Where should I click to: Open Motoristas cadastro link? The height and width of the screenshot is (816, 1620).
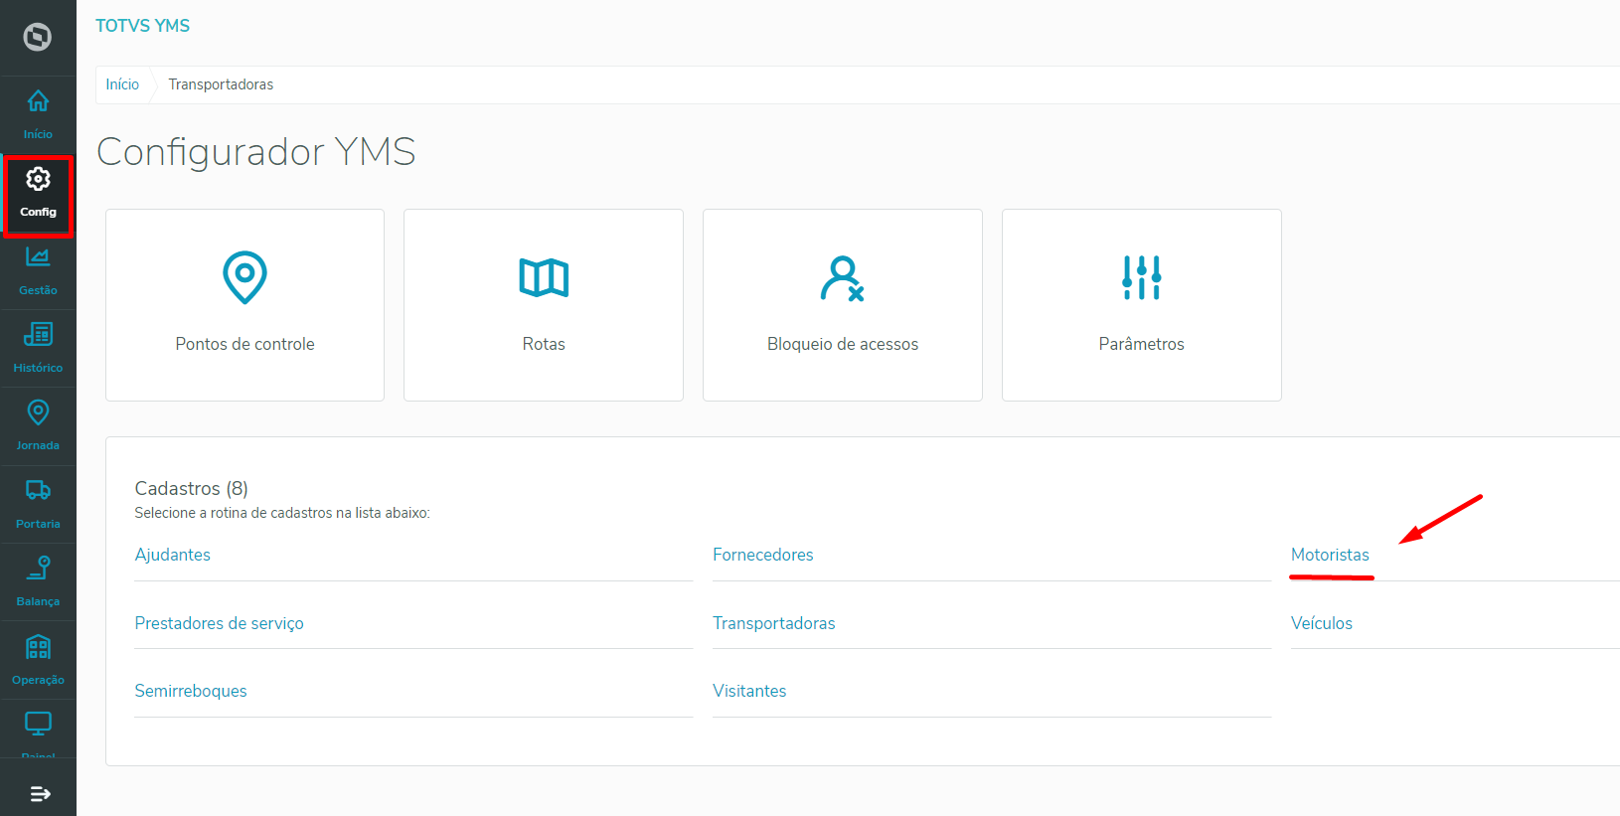click(x=1330, y=555)
